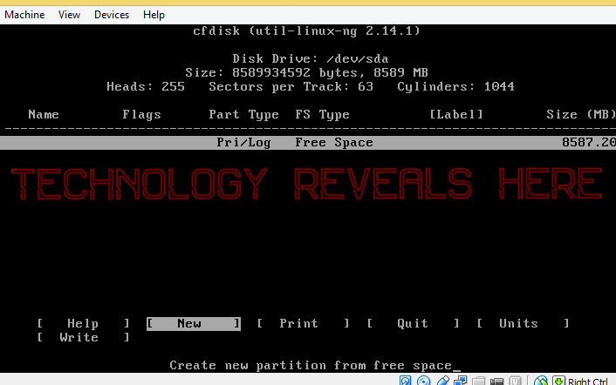Click the Sectors per Track: 63 text

pos(291,86)
